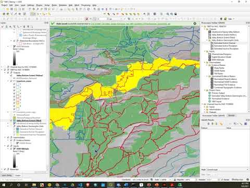Open Project menu
Image resolution: width=250 pixels, height=188 pixels.
click(4, 5)
